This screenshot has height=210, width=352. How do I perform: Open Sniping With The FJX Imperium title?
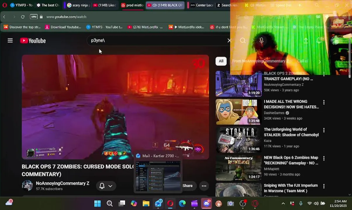[x=291, y=188]
